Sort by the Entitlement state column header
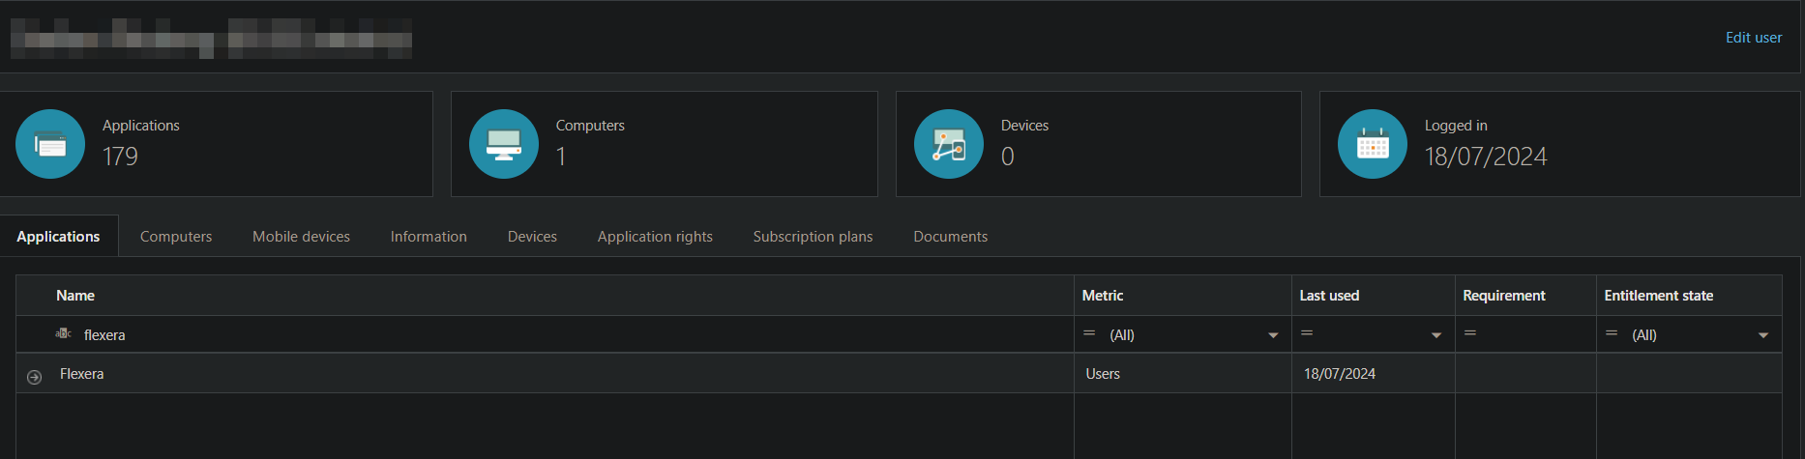Screen dimensions: 1805x459 [1658, 296]
